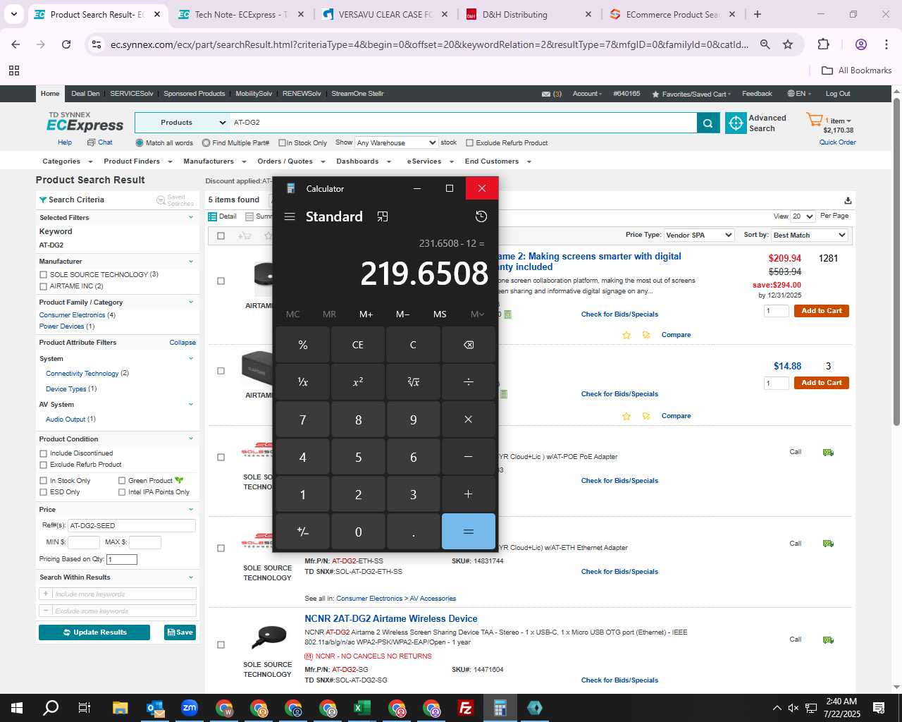902x722 pixels.
Task: Open the Dashboards menu
Action: pyautogui.click(x=364, y=161)
